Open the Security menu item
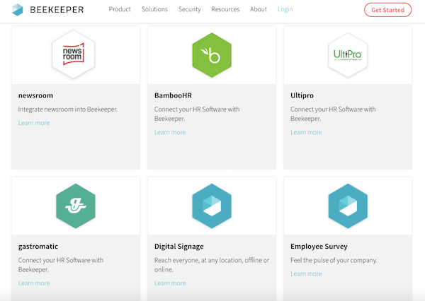 pyautogui.click(x=190, y=9)
